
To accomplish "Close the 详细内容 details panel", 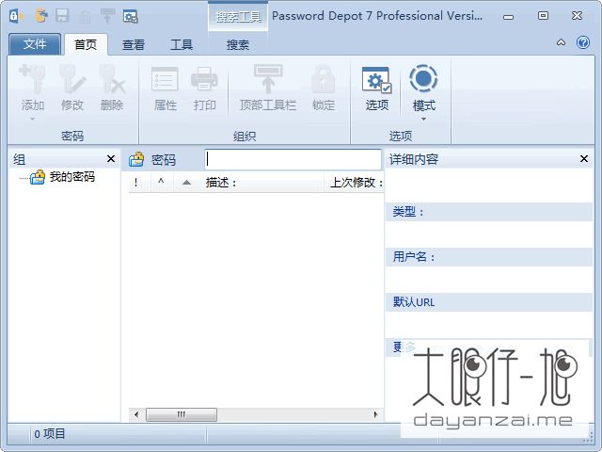I will [x=584, y=158].
